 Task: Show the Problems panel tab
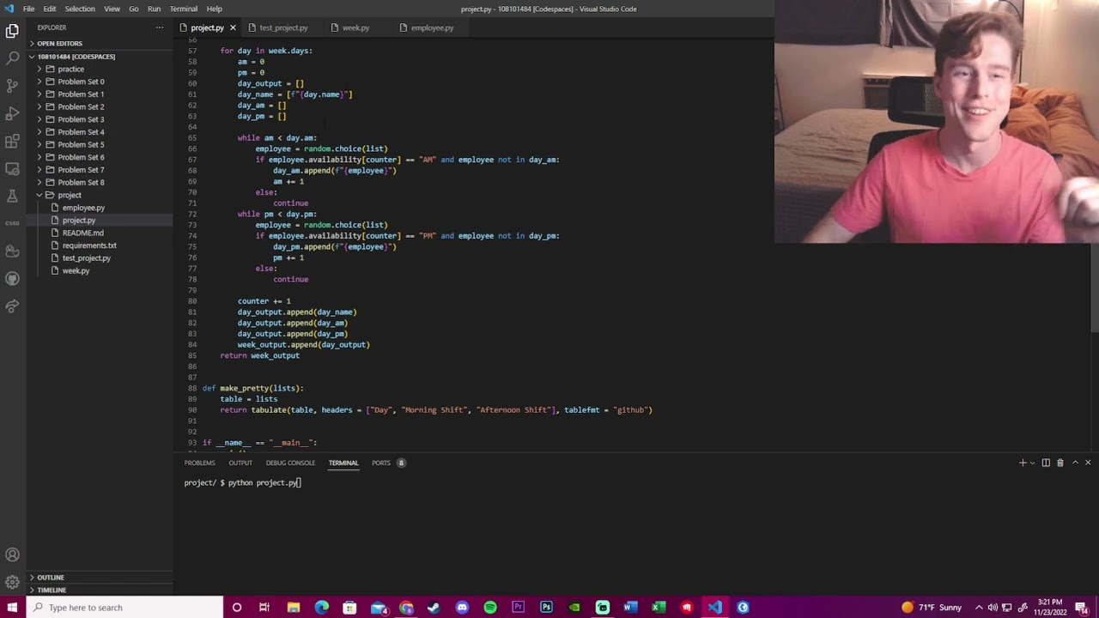tap(199, 463)
